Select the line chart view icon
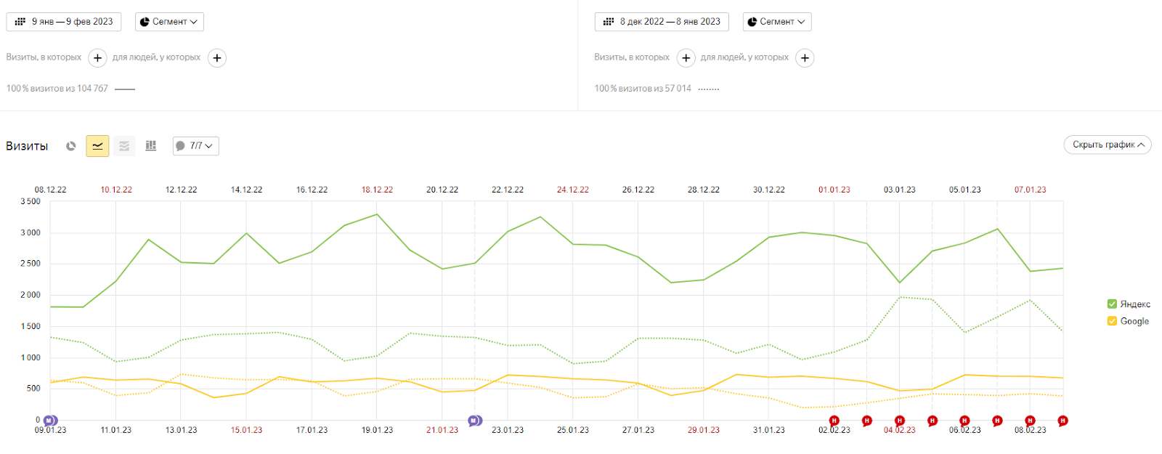Image resolution: width=1162 pixels, height=454 pixels. (97, 146)
